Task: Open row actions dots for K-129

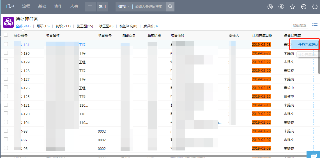Action: (314, 62)
